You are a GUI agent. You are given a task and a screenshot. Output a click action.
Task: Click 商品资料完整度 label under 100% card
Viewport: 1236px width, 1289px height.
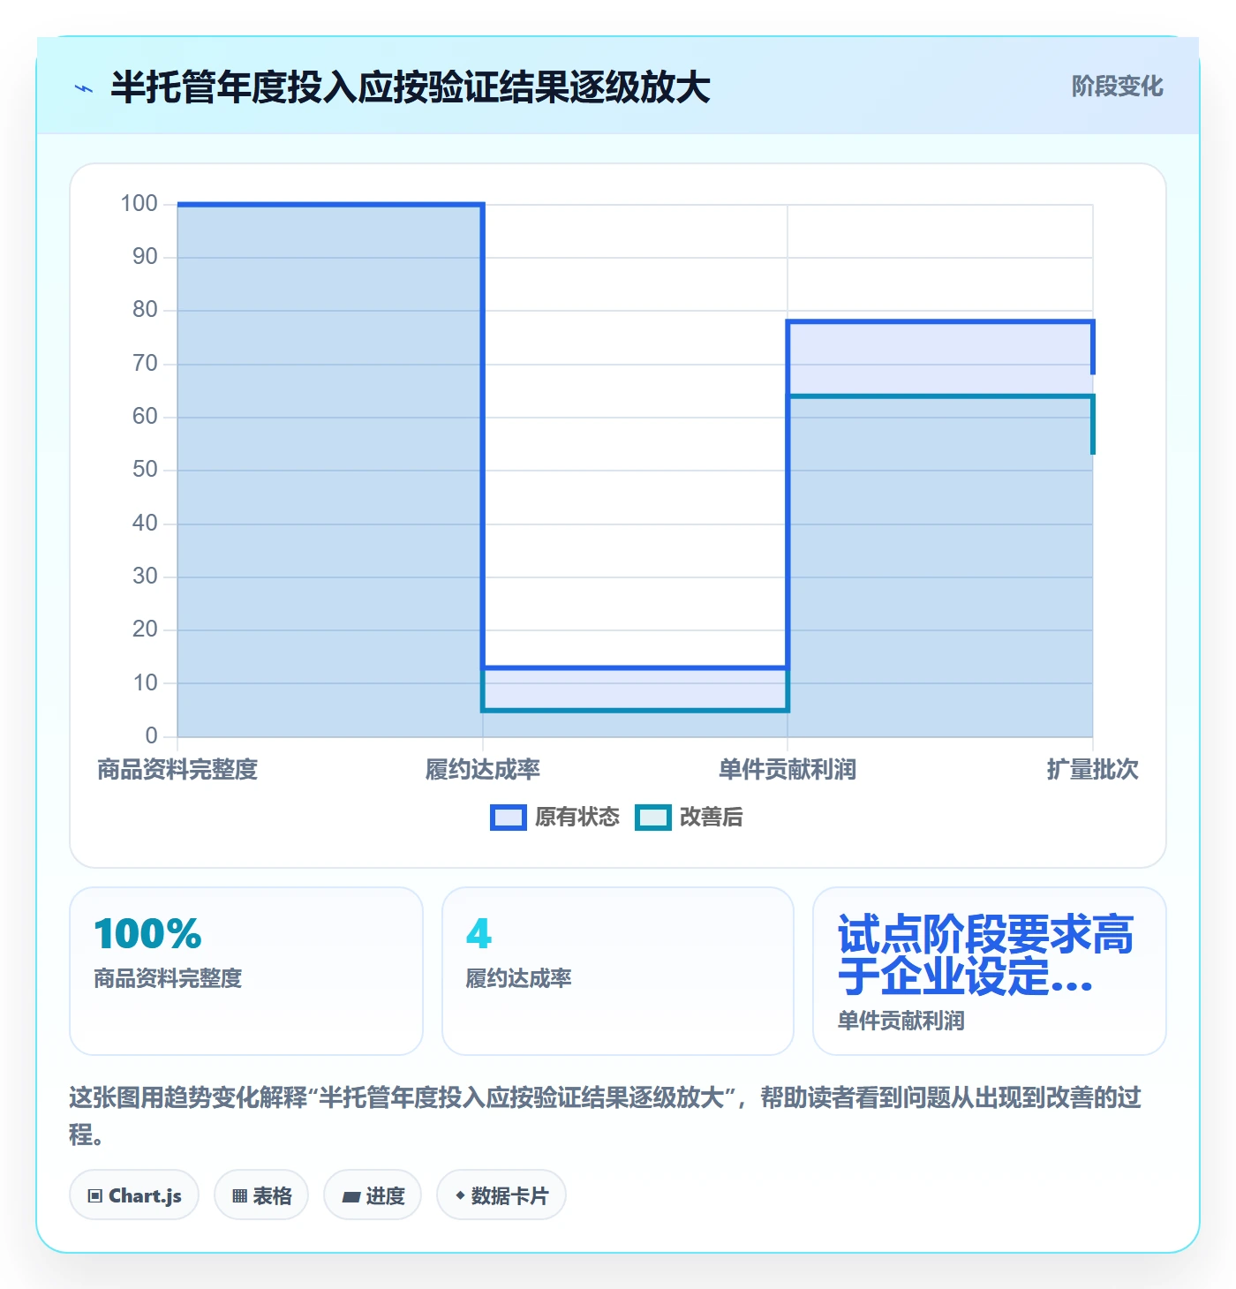(x=168, y=978)
